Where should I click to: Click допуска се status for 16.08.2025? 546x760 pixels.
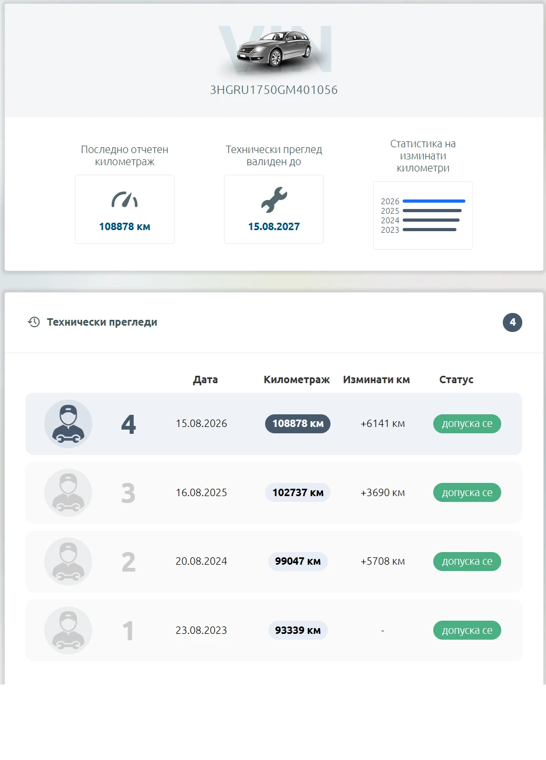(x=467, y=492)
